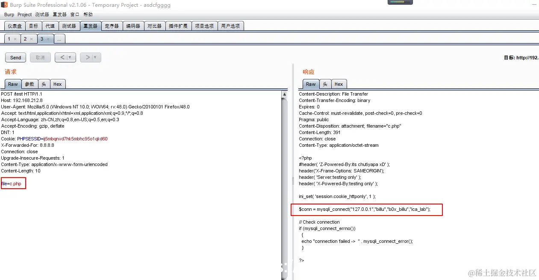Click "Upgrade-Insecure-Requests: 1" line
This screenshot has width=539, height=280.
point(33,158)
